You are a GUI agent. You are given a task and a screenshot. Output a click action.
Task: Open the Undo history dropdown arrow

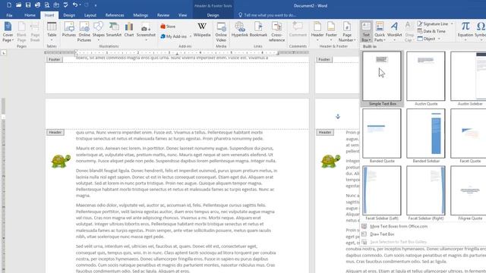coord(80,5)
